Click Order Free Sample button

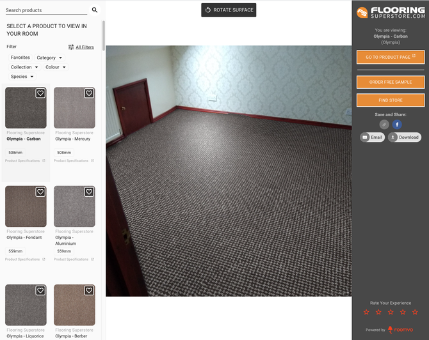click(x=391, y=82)
